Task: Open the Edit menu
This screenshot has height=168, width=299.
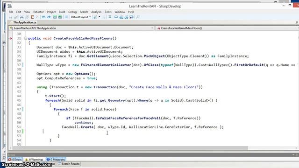Action: 19,12
